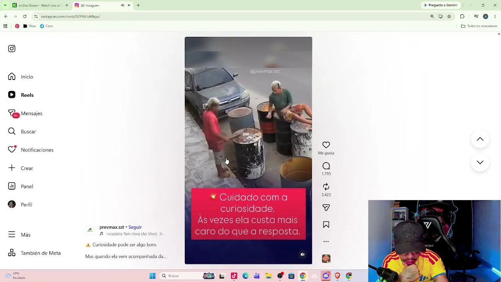Open Mensajes inbox
501x282 pixels.
pos(25,113)
